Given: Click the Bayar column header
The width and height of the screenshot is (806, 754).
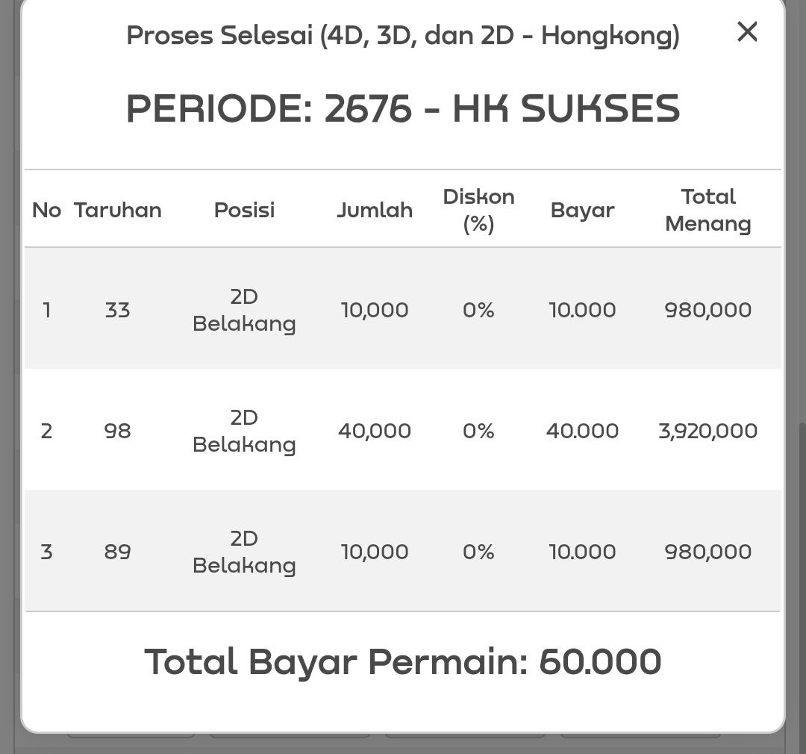Looking at the screenshot, I should tap(582, 211).
